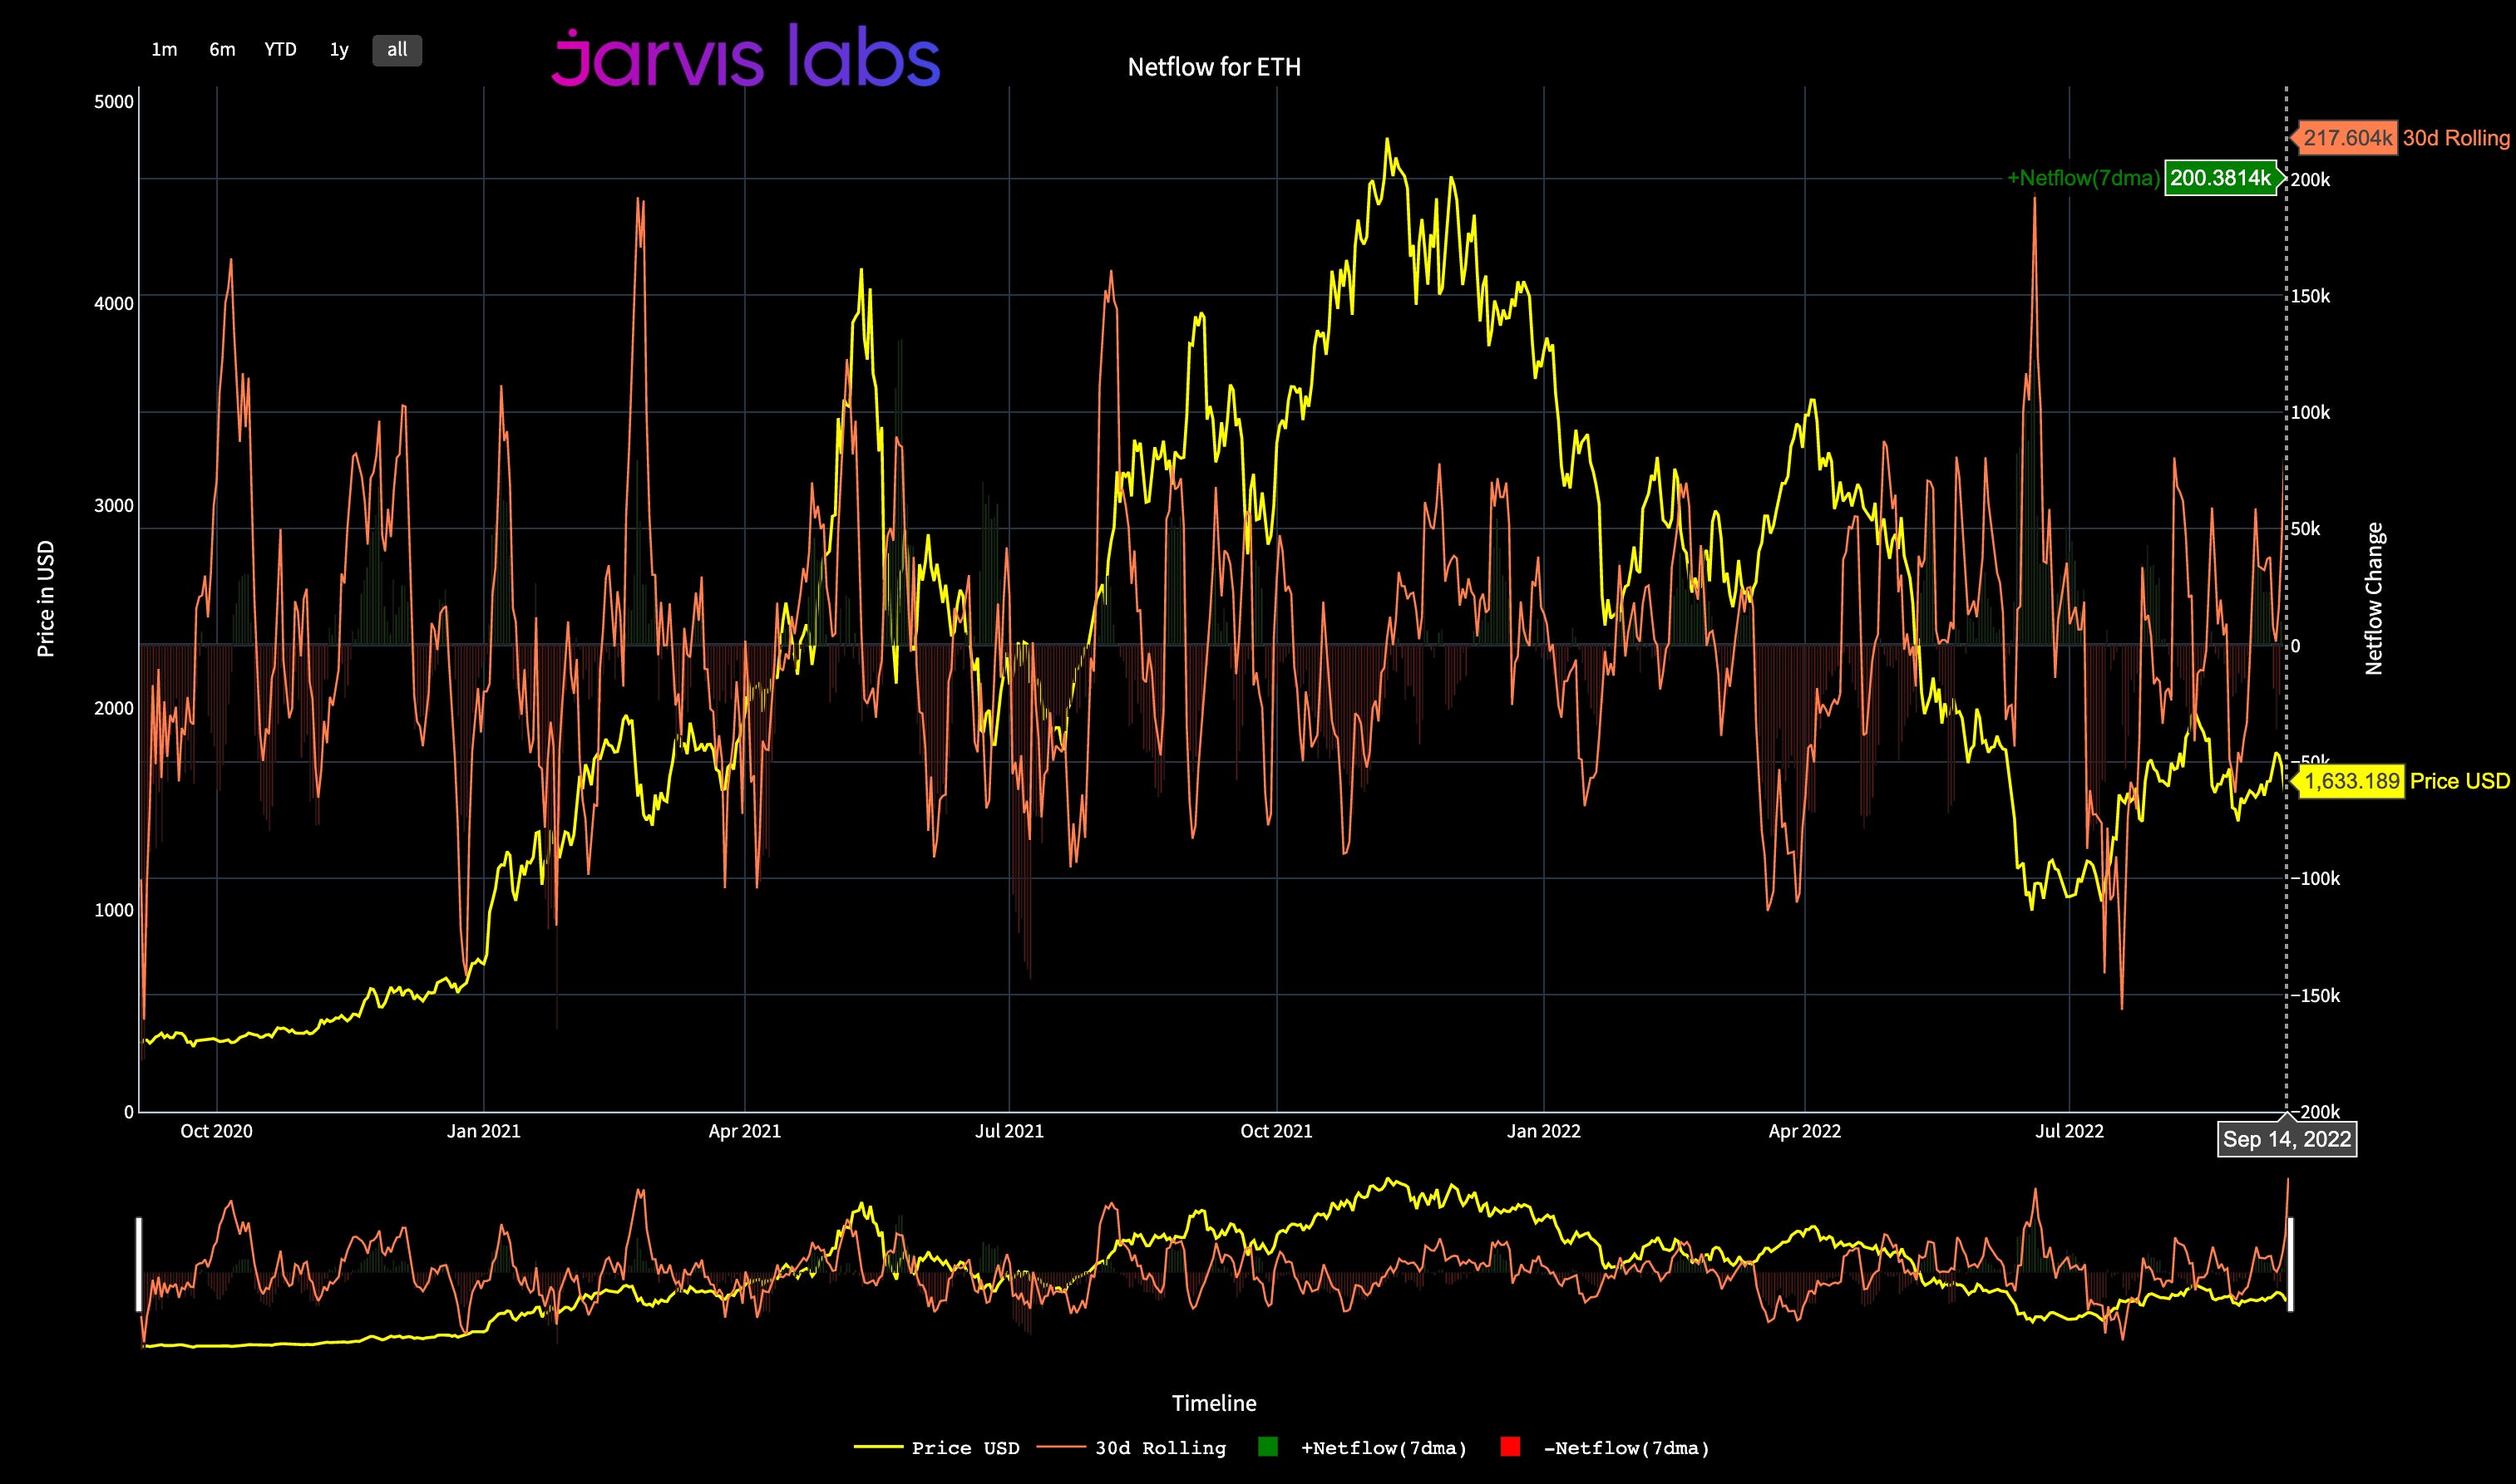Click the orange 217.604k 30d Rolling label
The height and width of the screenshot is (1484, 2516).
coord(2347,138)
